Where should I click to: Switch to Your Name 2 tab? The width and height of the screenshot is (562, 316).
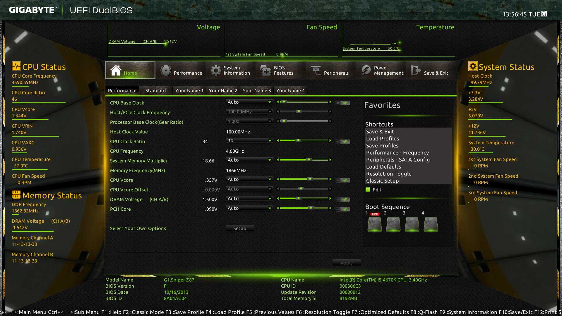(x=223, y=90)
